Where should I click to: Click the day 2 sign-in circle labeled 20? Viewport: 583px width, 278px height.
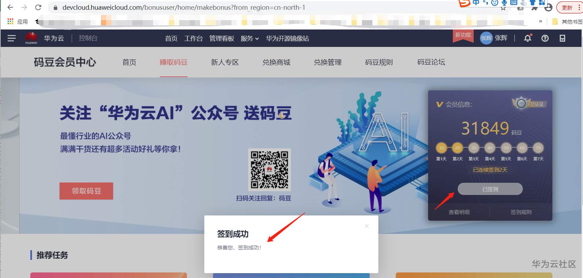pyautogui.click(x=457, y=148)
